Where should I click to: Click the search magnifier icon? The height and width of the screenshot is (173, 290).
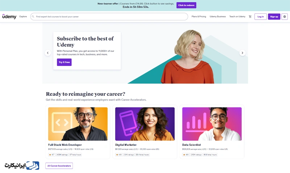[x=33, y=17]
